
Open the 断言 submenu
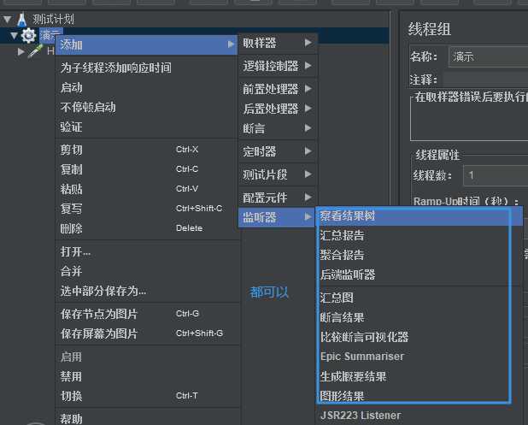click(x=278, y=128)
